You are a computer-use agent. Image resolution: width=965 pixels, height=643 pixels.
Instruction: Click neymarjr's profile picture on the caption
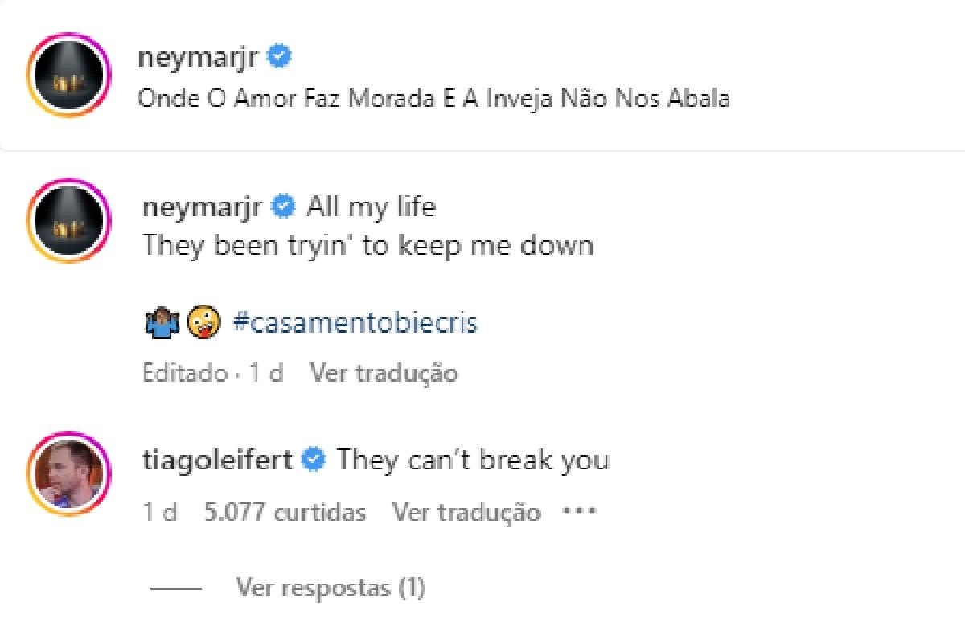point(68,74)
